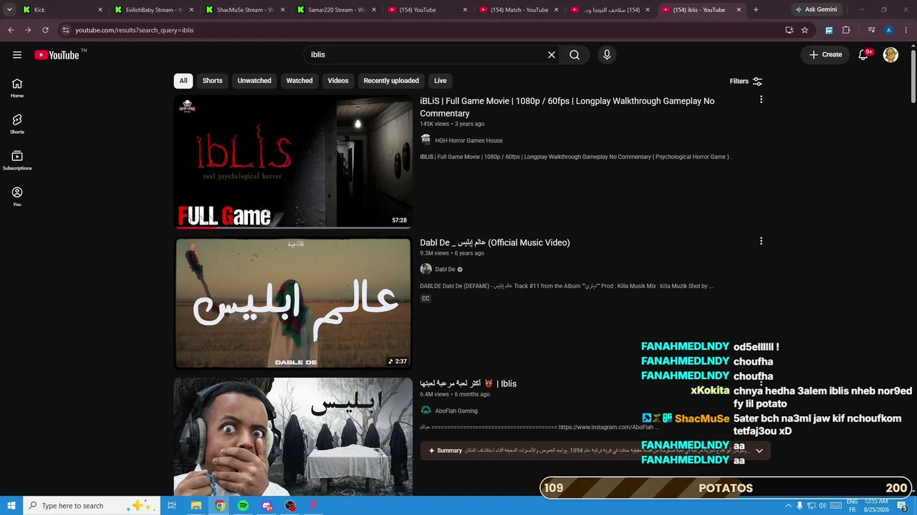Bookmark this page with the star

click(x=805, y=30)
